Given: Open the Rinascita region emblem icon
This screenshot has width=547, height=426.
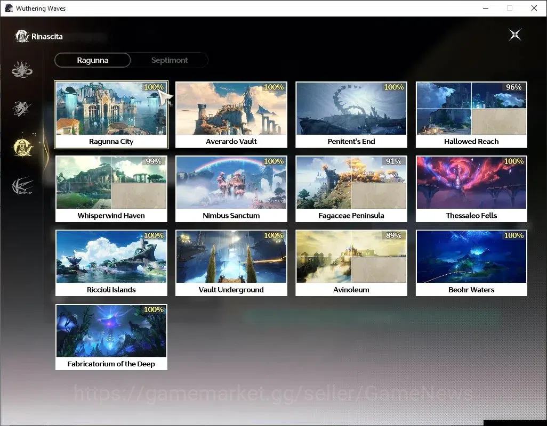Looking at the screenshot, I should (22, 36).
